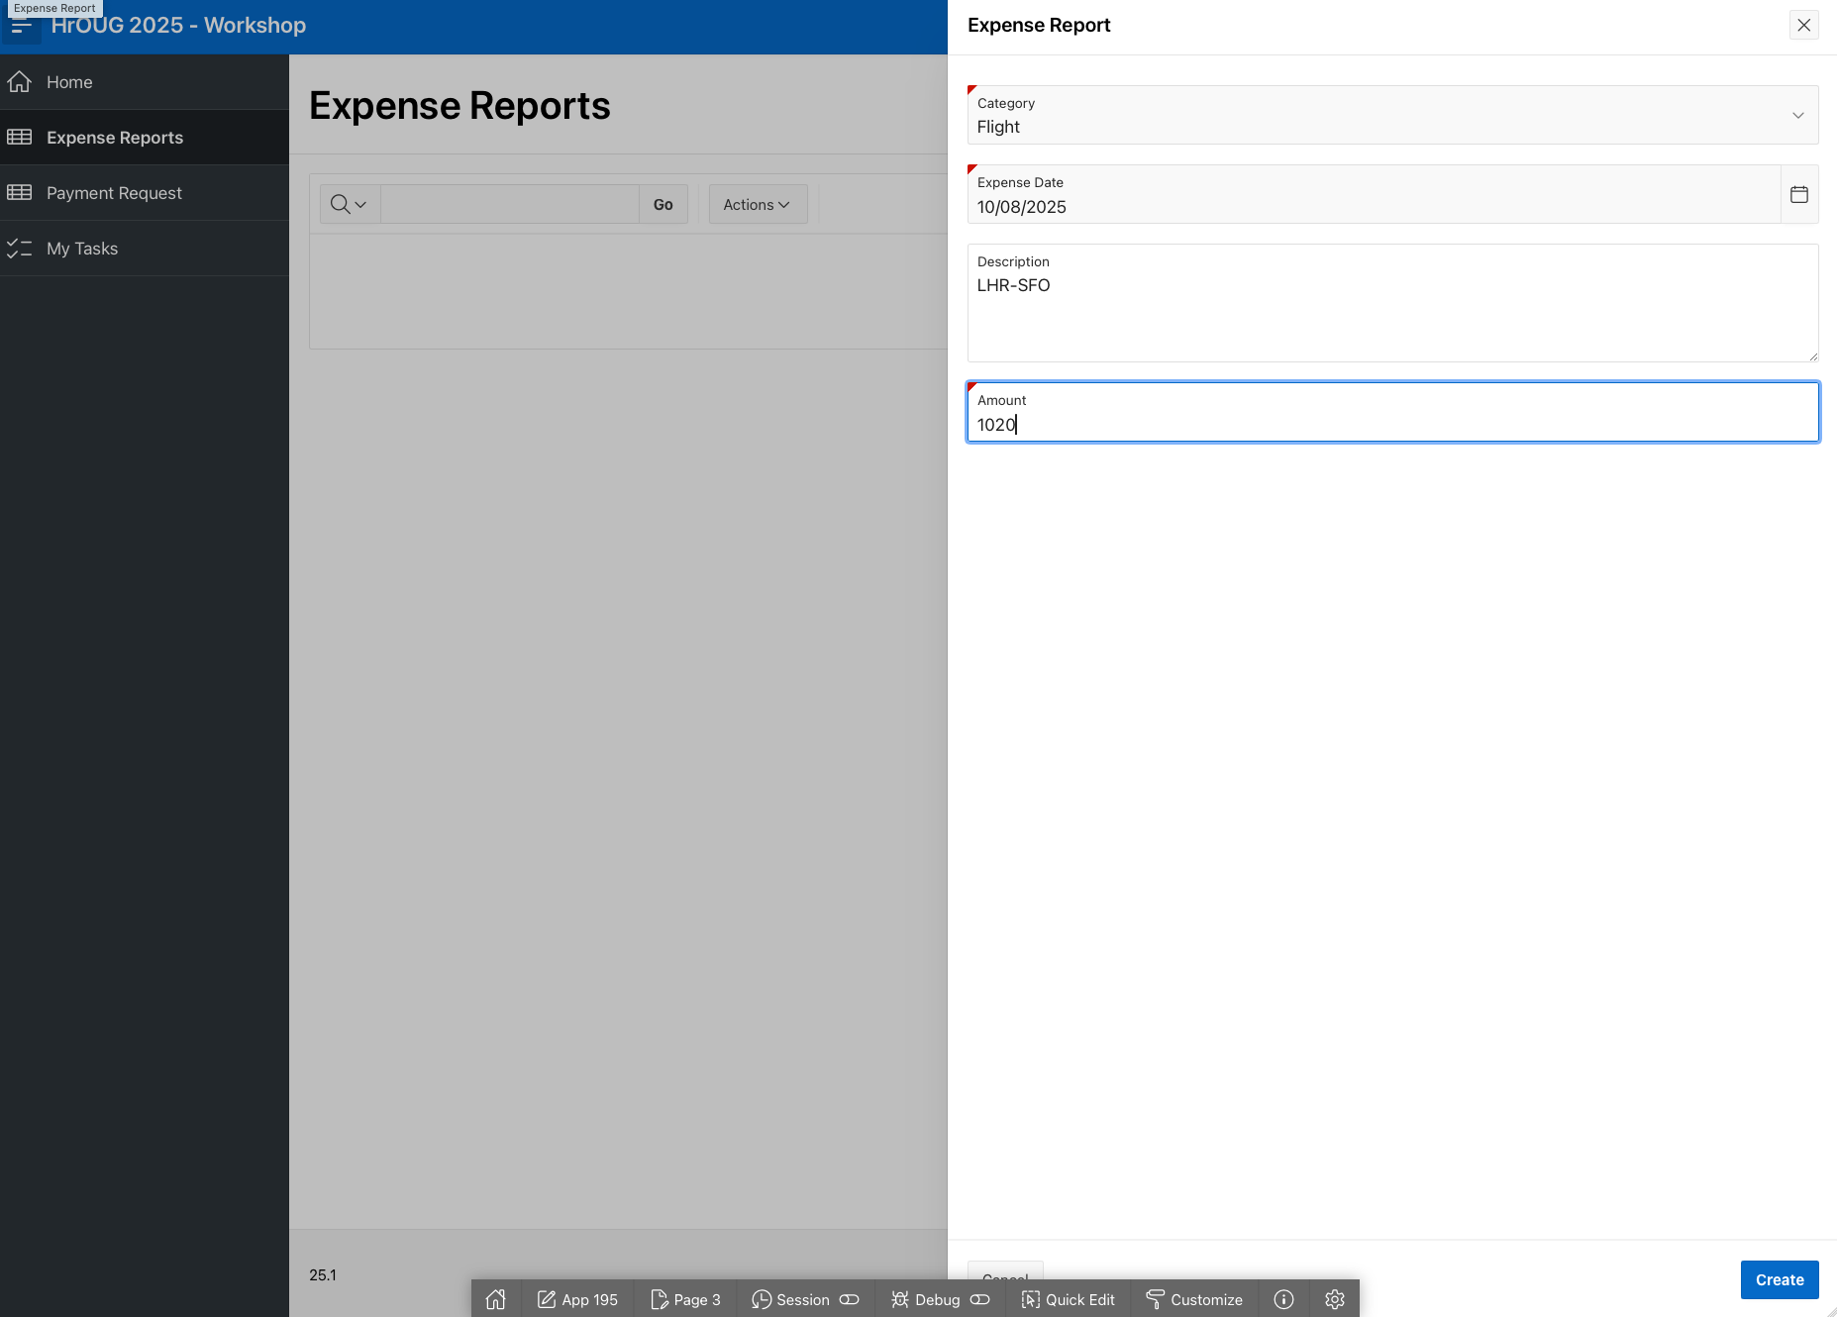Select the App 195 edit icon

coord(546,1299)
